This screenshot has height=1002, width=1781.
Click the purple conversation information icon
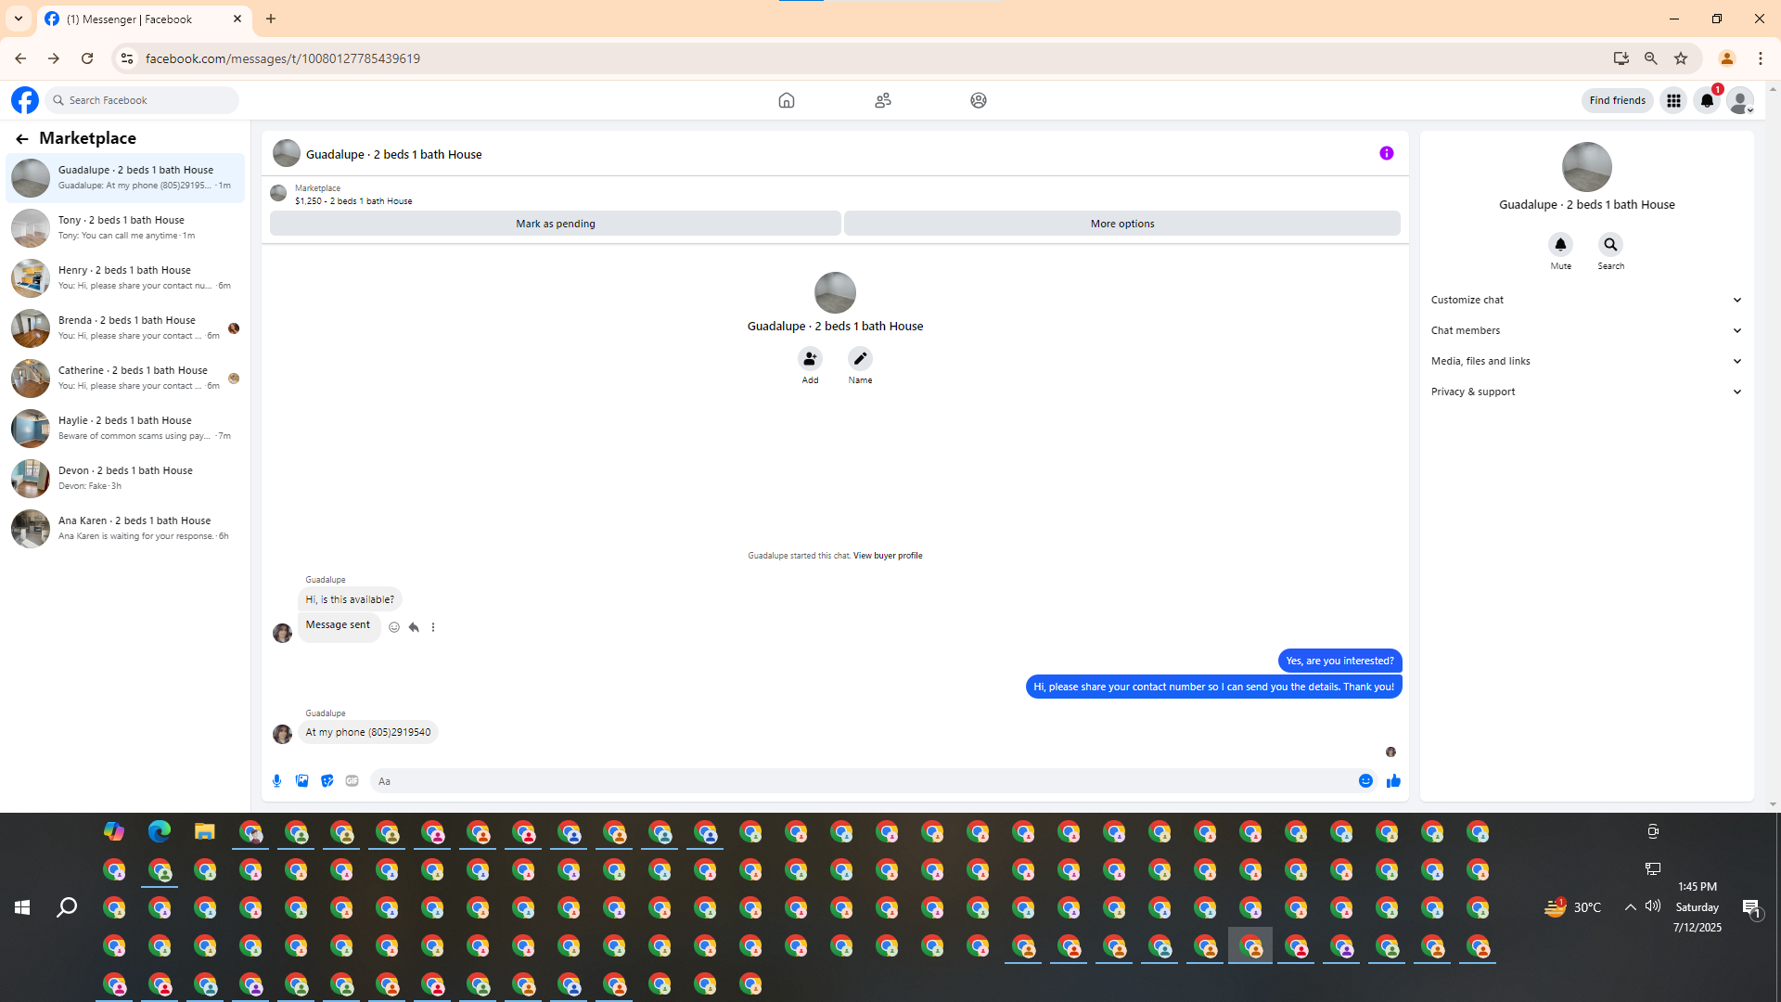(1386, 153)
